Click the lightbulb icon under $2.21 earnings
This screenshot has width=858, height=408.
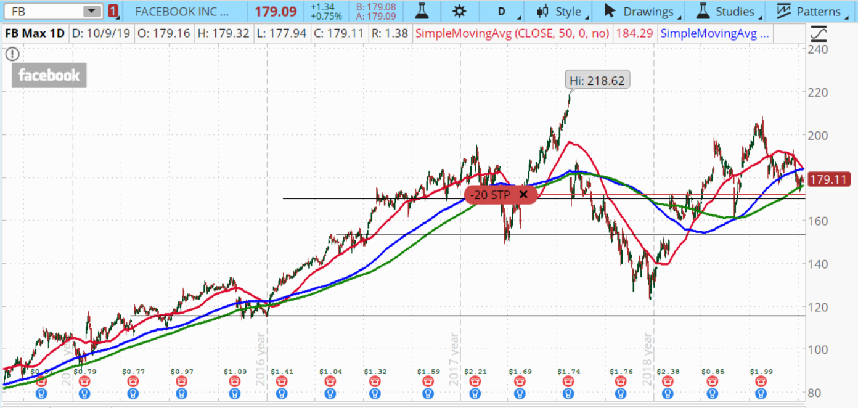[x=475, y=393]
